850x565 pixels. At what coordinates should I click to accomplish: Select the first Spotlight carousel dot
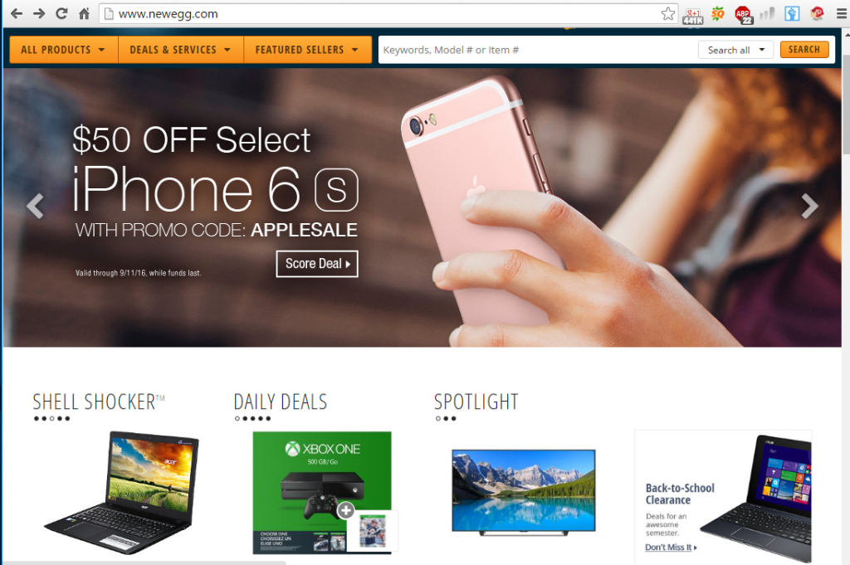coord(438,418)
